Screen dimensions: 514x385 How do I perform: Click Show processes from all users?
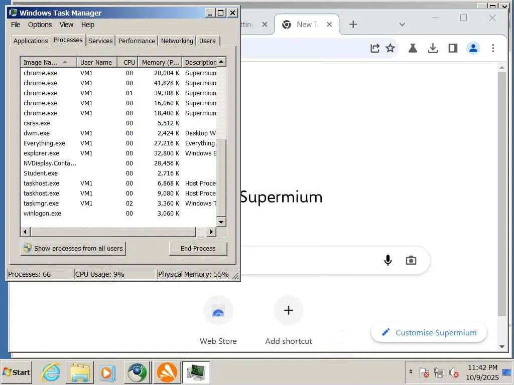tap(73, 249)
